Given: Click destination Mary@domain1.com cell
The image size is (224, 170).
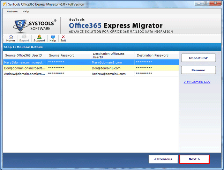Looking at the screenshot, I should tap(113, 62).
